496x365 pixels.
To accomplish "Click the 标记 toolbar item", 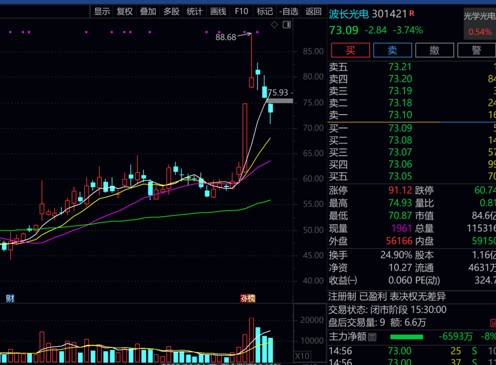I will pos(265,12).
